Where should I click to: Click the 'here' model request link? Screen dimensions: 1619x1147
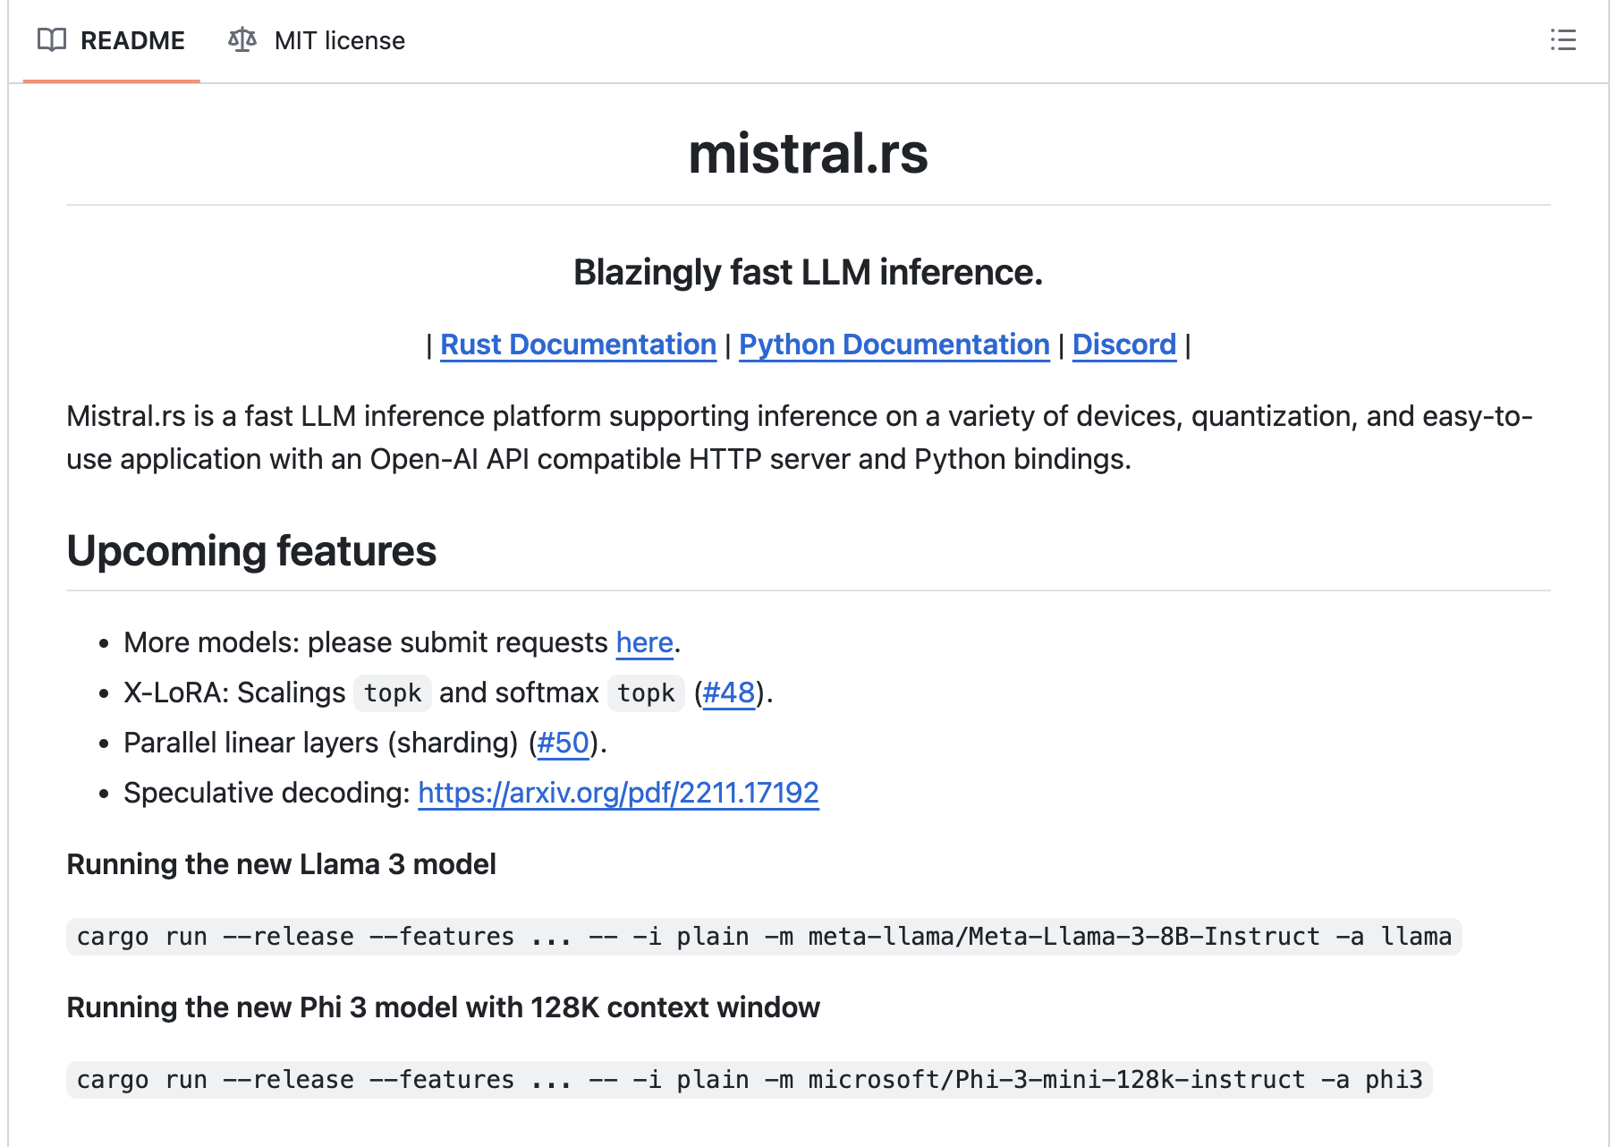(643, 642)
